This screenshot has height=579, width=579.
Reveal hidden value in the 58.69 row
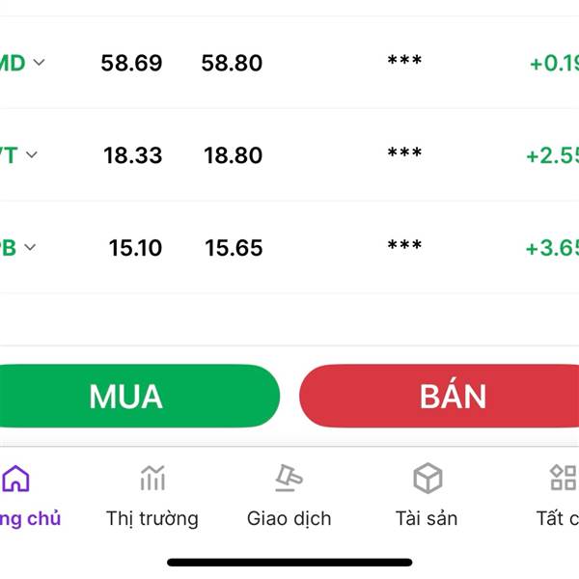tap(404, 60)
